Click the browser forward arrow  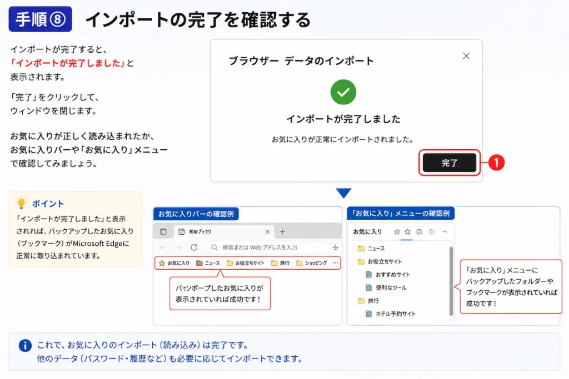pyautogui.click(x=178, y=247)
